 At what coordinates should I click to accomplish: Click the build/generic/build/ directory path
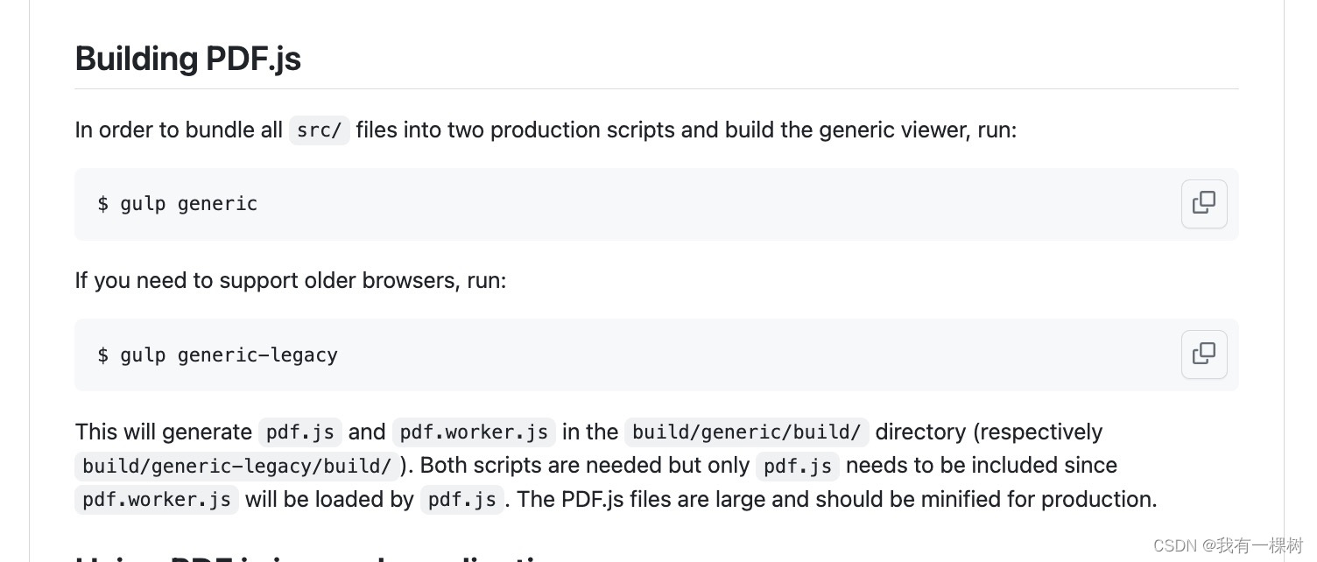746,432
